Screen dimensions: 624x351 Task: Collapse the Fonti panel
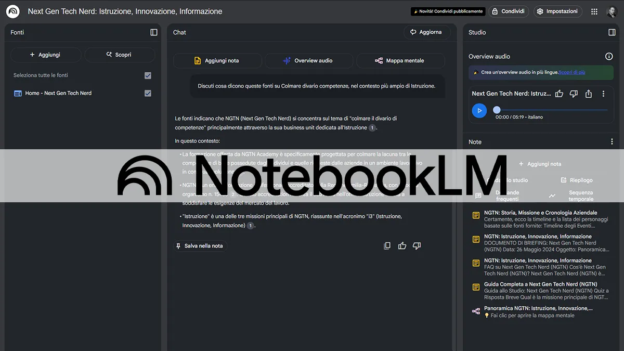click(154, 32)
